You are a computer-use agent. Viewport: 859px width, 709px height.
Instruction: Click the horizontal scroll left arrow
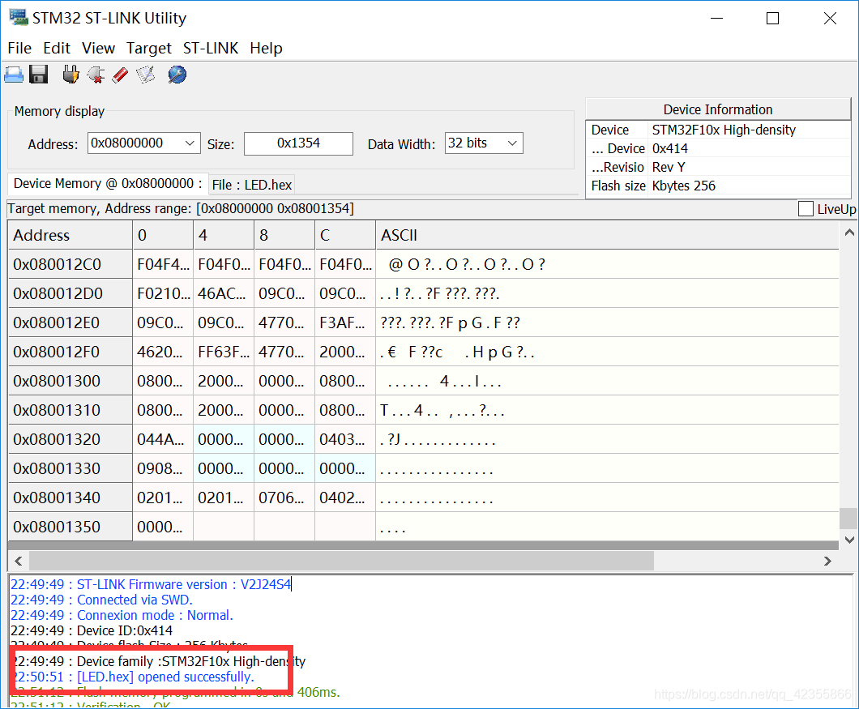pos(19,561)
